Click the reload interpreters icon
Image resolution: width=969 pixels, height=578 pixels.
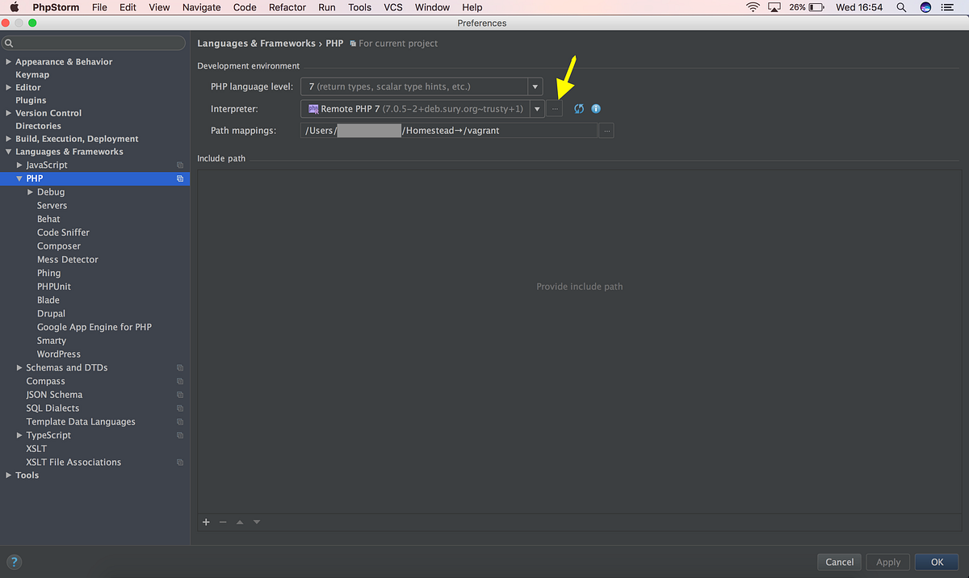[578, 108]
